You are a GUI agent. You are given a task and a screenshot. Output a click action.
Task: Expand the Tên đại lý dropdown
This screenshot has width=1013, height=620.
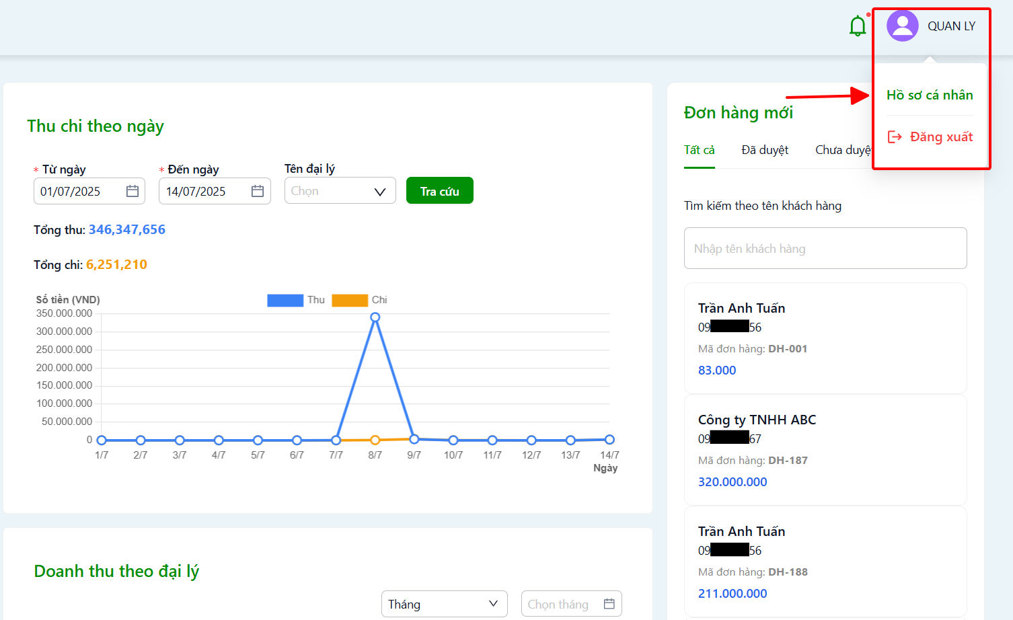[x=340, y=191]
